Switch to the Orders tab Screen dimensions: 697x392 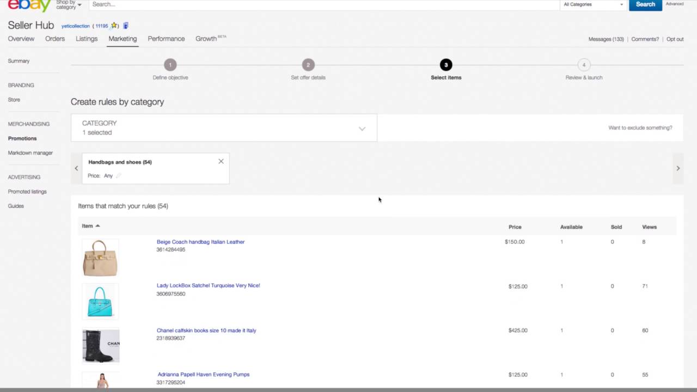point(55,39)
